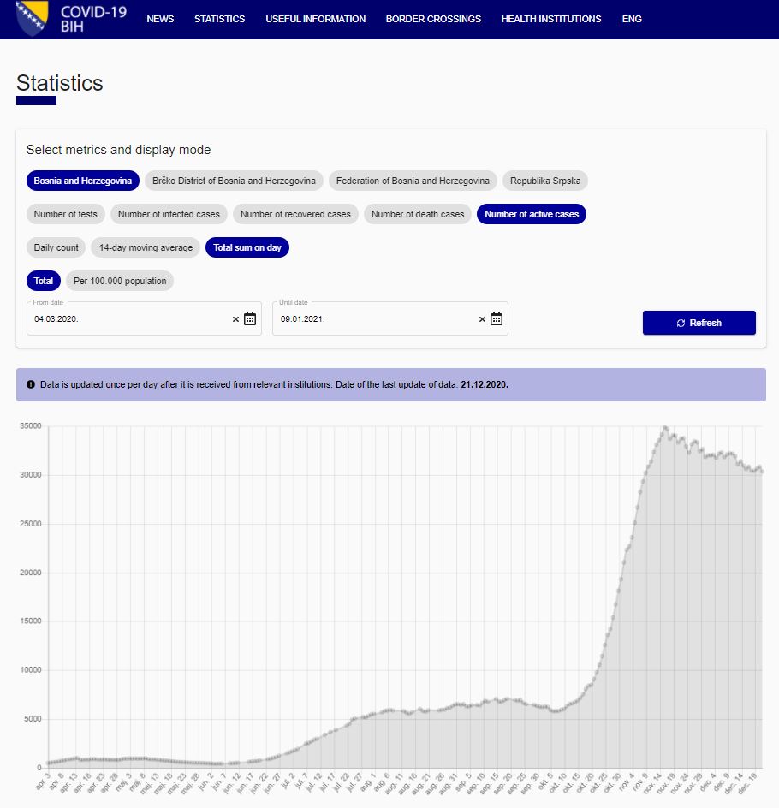Switch to Per 100.000 population view
779x808 pixels.
point(120,281)
